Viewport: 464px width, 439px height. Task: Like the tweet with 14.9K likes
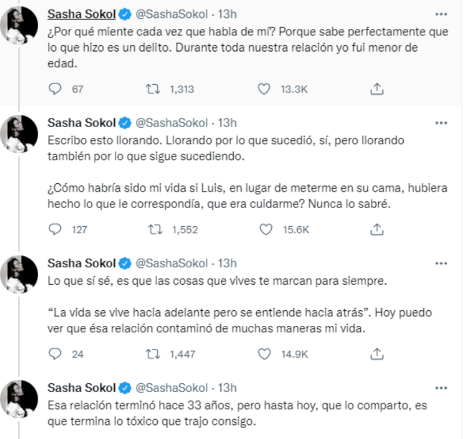click(264, 353)
